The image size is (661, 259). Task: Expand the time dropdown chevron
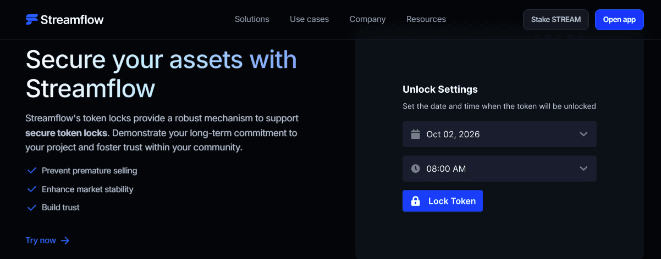click(583, 168)
